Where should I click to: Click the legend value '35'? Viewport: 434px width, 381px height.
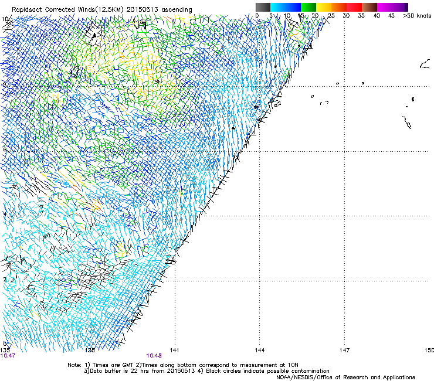coord(361,16)
